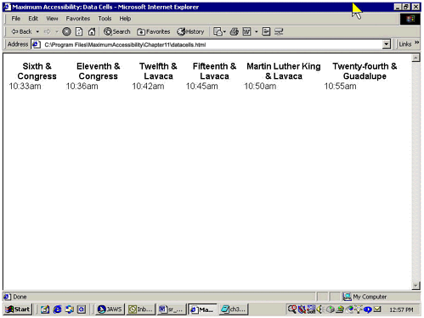Select 'Twenty-fourth & Guadalupe' header
The height and width of the screenshot is (318, 424).
pos(365,71)
